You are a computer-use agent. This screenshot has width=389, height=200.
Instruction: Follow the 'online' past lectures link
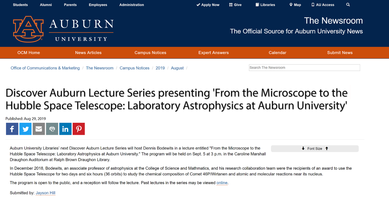[x=222, y=183]
